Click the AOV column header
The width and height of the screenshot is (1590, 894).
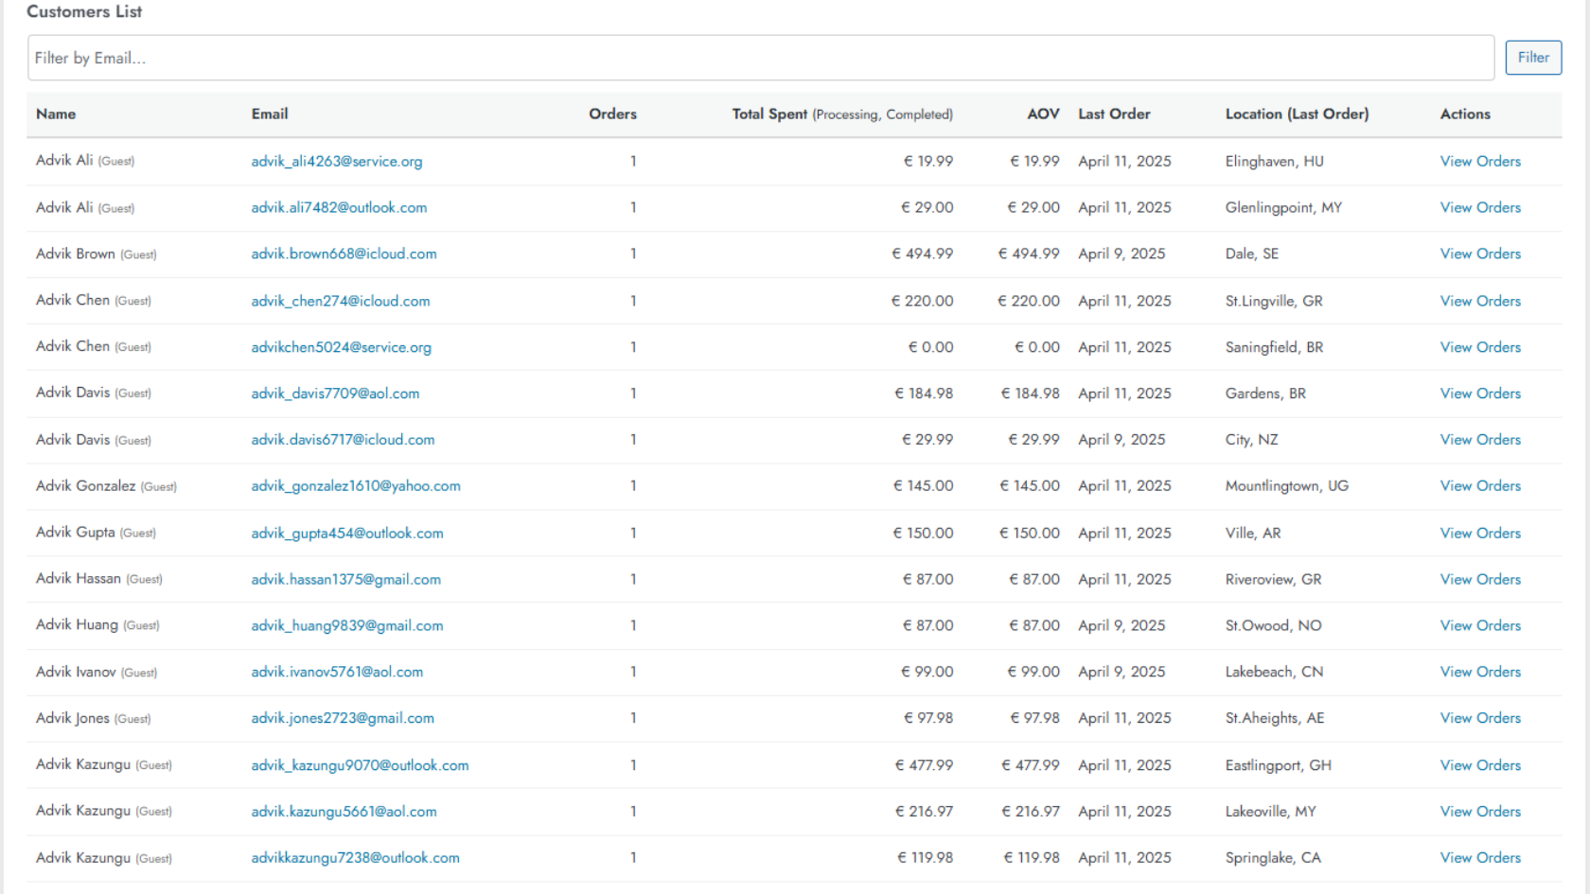pos(1043,114)
